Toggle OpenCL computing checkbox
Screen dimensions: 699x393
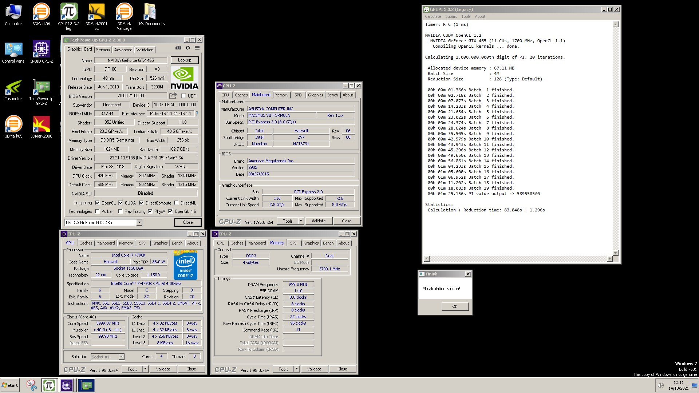[97, 203]
